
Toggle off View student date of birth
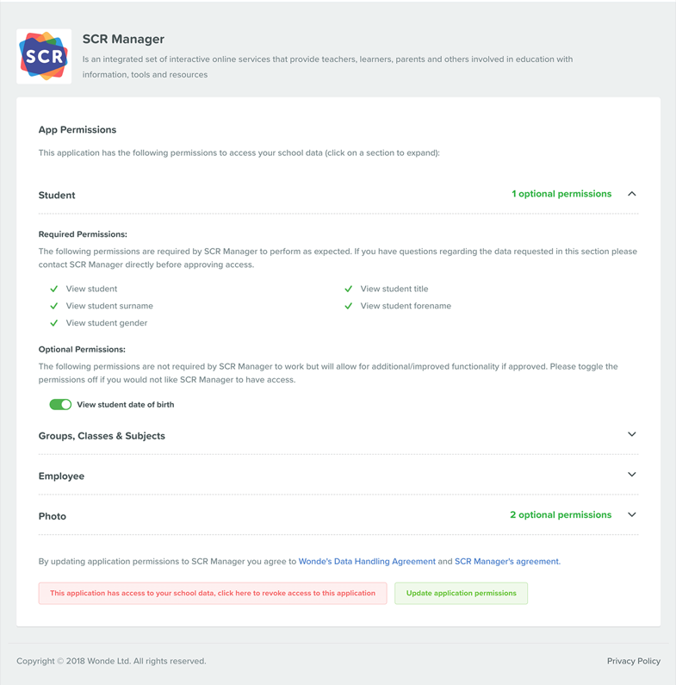coord(60,404)
